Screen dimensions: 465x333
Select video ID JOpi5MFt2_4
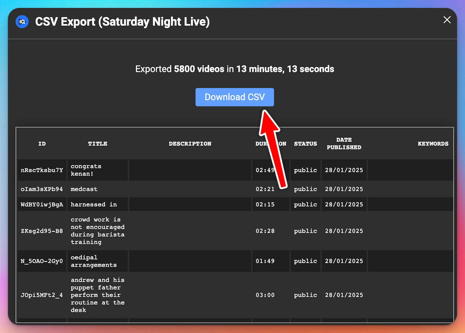pyautogui.click(x=42, y=295)
